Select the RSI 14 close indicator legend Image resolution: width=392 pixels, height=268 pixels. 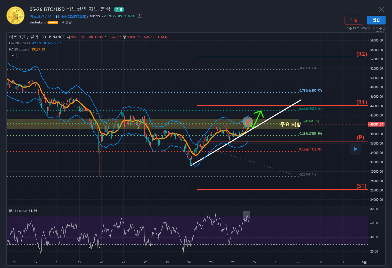click(18, 211)
